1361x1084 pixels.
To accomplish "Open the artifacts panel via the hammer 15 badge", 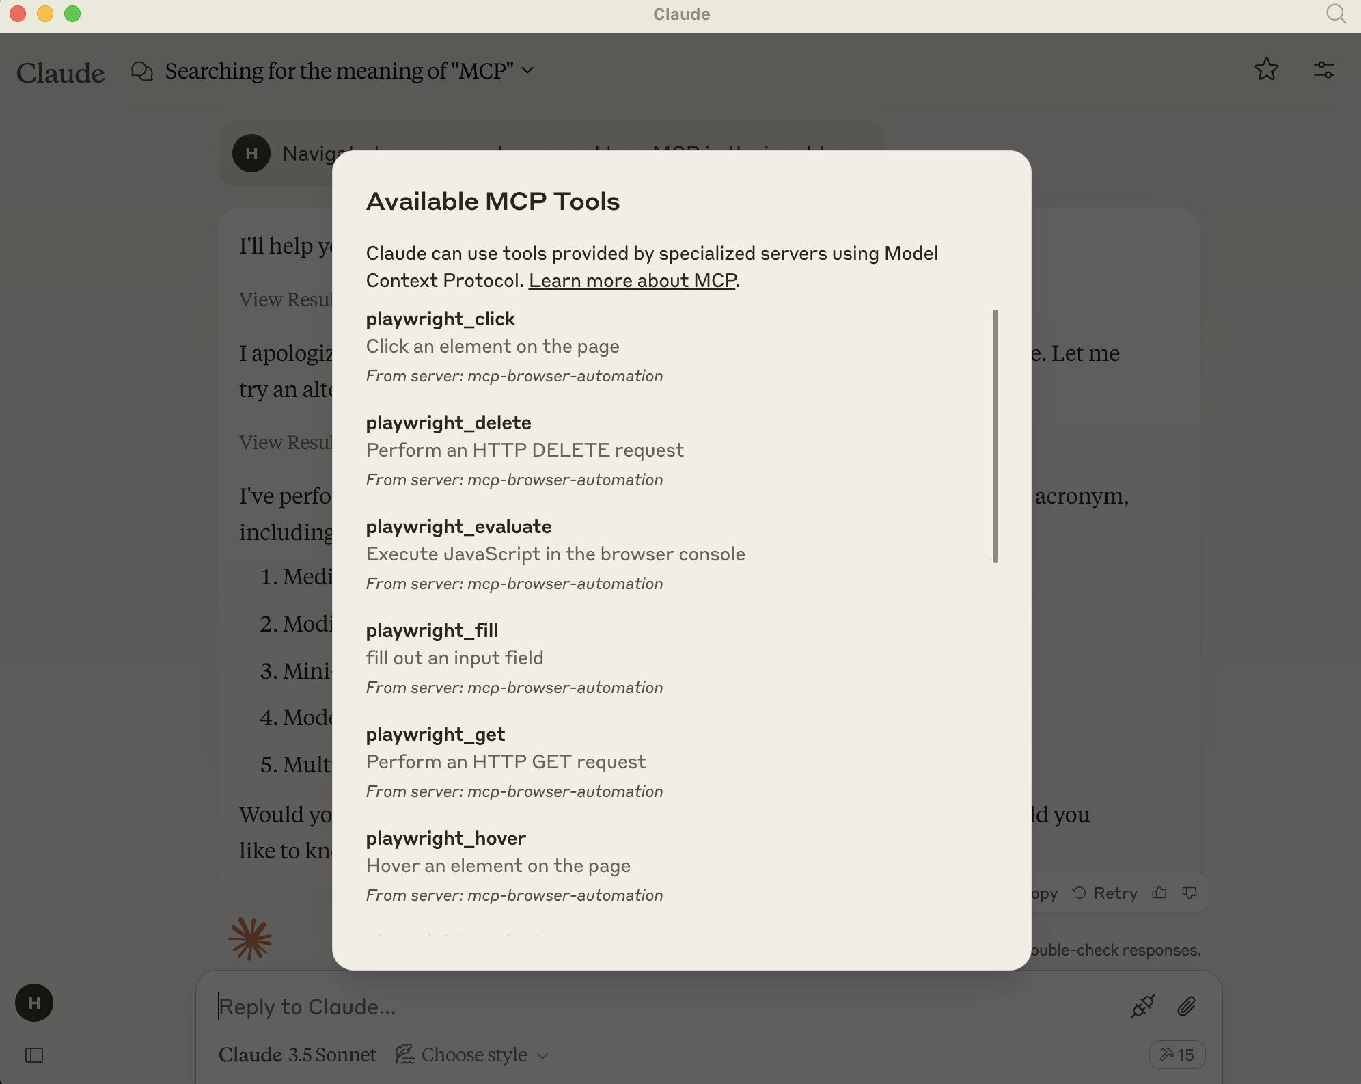I will click(x=1178, y=1055).
